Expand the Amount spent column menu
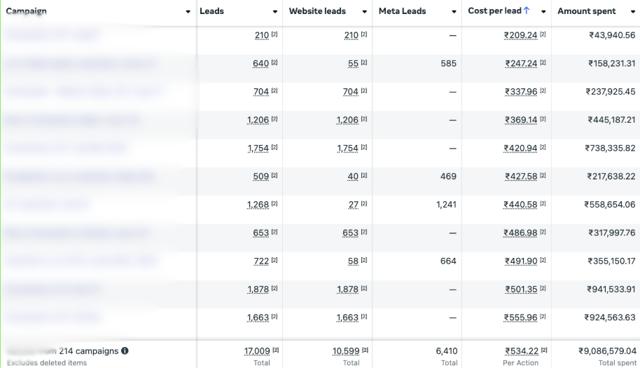Screen dimensions: 640x368 coord(633,12)
